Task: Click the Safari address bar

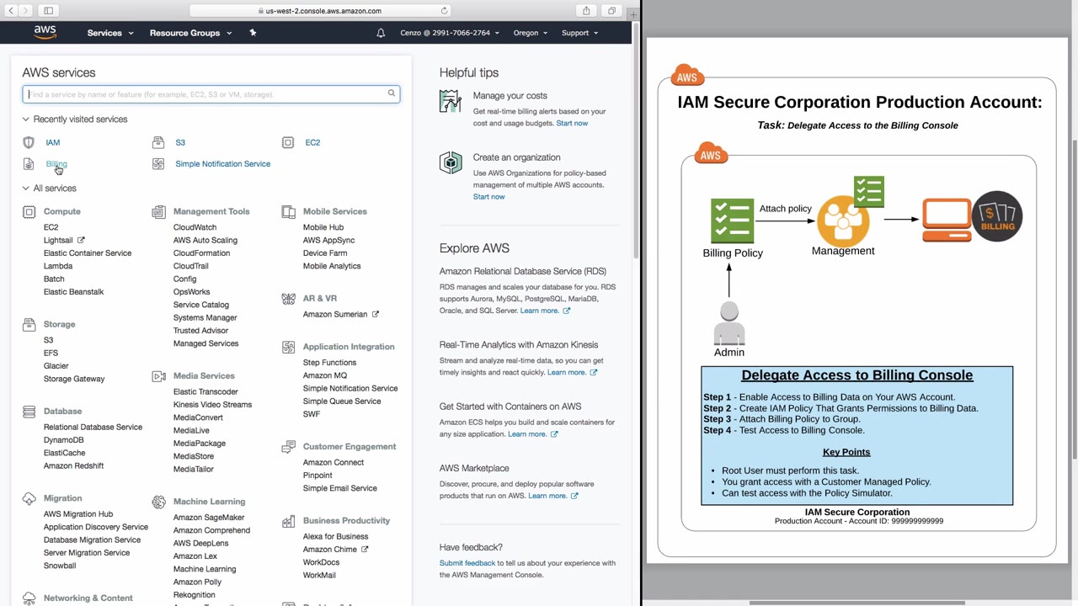Action: [x=320, y=11]
